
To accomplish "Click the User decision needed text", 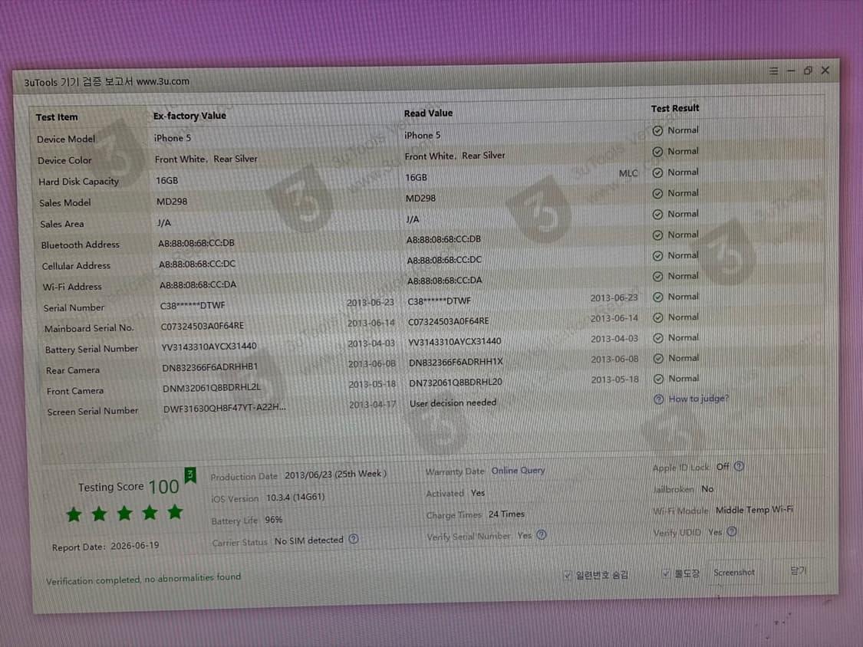I will point(453,402).
